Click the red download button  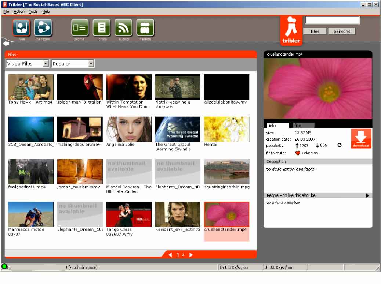[x=361, y=138]
